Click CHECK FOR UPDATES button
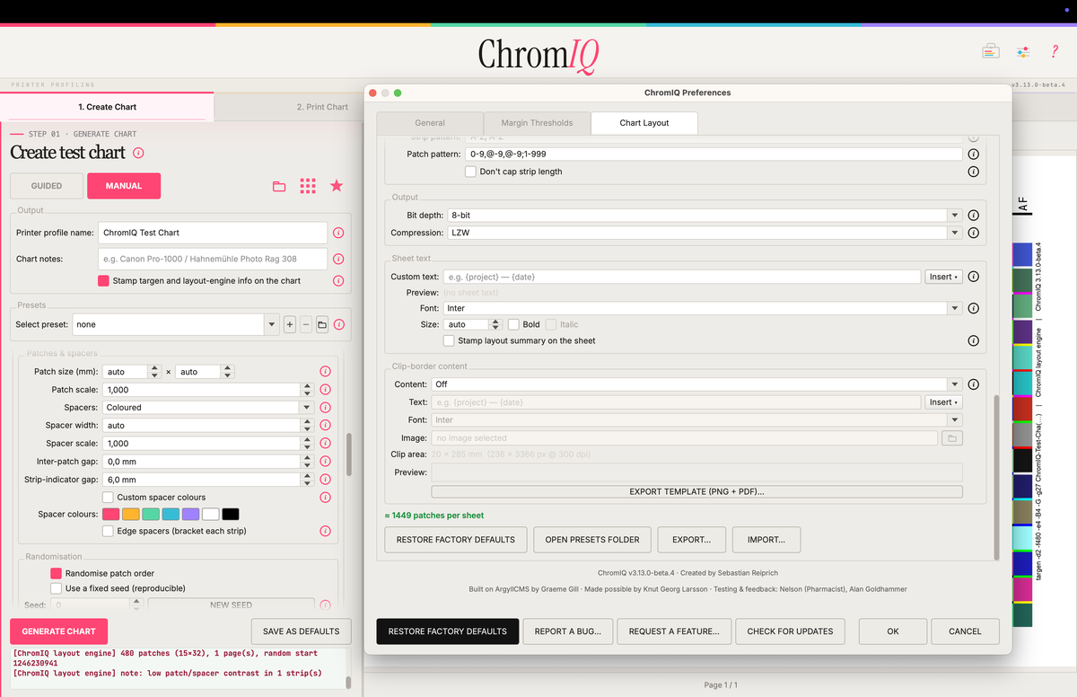1077x697 pixels. (x=790, y=631)
